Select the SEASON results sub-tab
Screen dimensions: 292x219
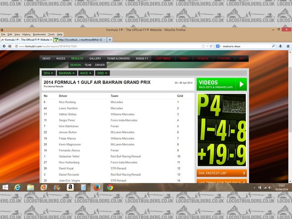point(75,65)
